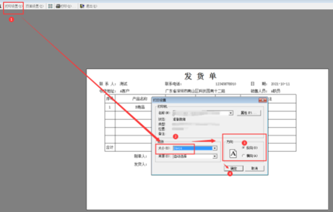Click the 属性 properties button
Image resolution: width=333 pixels, height=212 pixels.
coord(249,113)
